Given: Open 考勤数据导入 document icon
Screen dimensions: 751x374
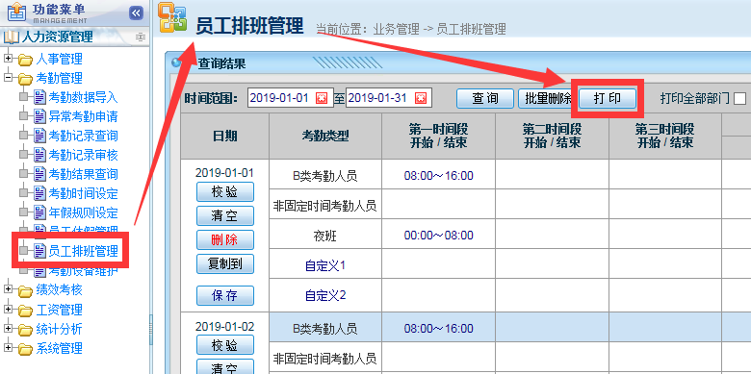Looking at the screenshot, I should (39, 97).
